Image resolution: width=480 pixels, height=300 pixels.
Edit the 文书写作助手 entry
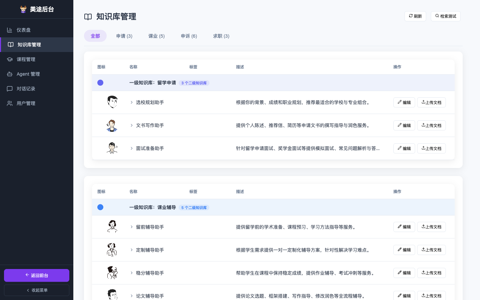click(x=404, y=125)
